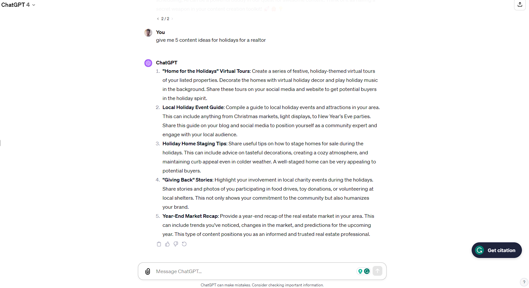Go to previous response version arrow
This screenshot has height=288, width=529.
(158, 19)
